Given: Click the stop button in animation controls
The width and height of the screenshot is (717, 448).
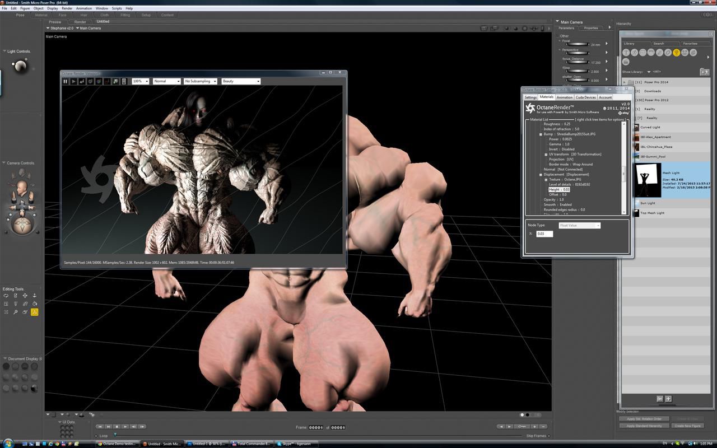Looking at the screenshot, I should [117, 427].
